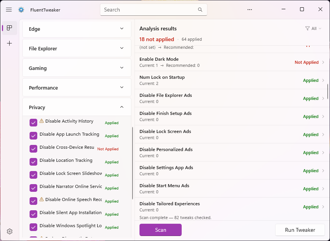
Task: Select the Disable File Explorer Ads result
Action: (x=232, y=98)
